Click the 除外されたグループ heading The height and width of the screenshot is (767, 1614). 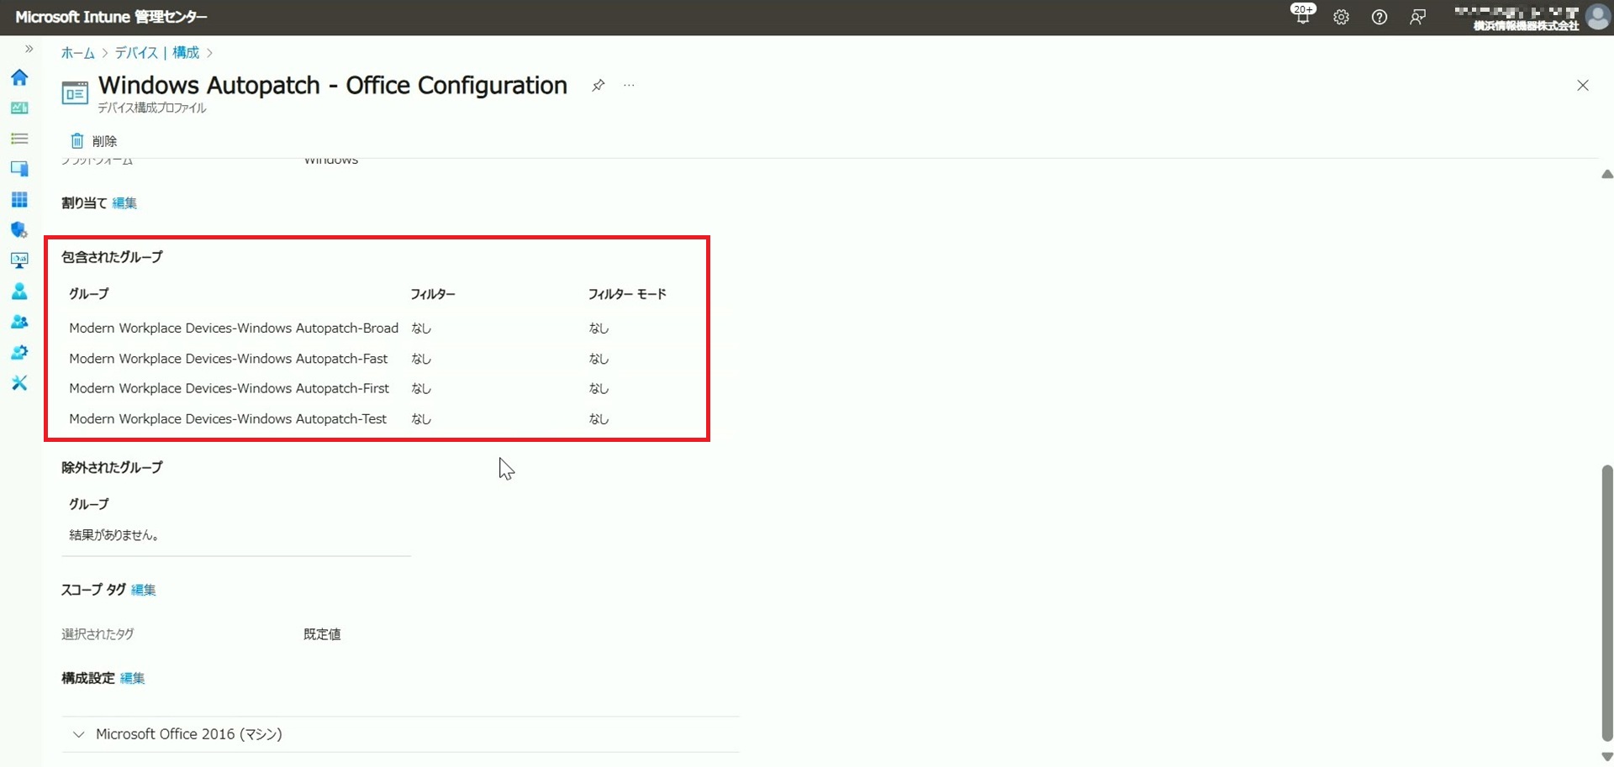[112, 467]
